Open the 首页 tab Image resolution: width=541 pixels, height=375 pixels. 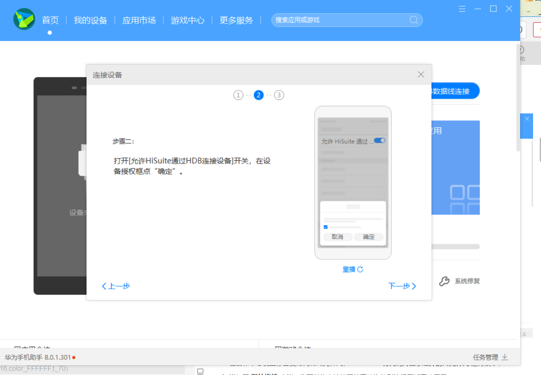tap(50, 20)
